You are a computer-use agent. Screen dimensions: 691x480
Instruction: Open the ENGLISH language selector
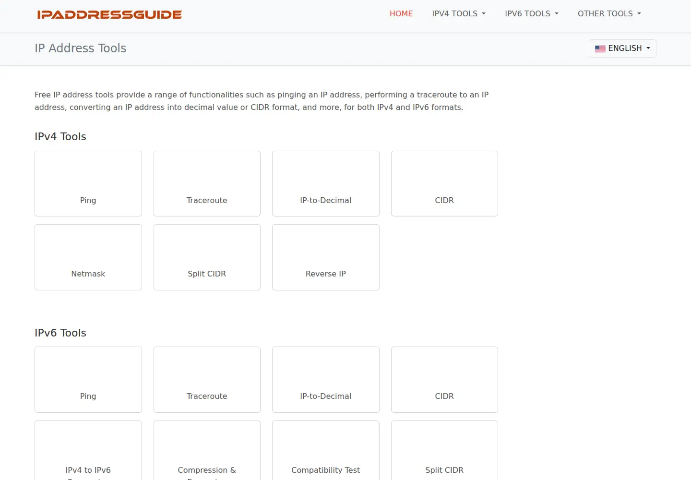tap(622, 48)
